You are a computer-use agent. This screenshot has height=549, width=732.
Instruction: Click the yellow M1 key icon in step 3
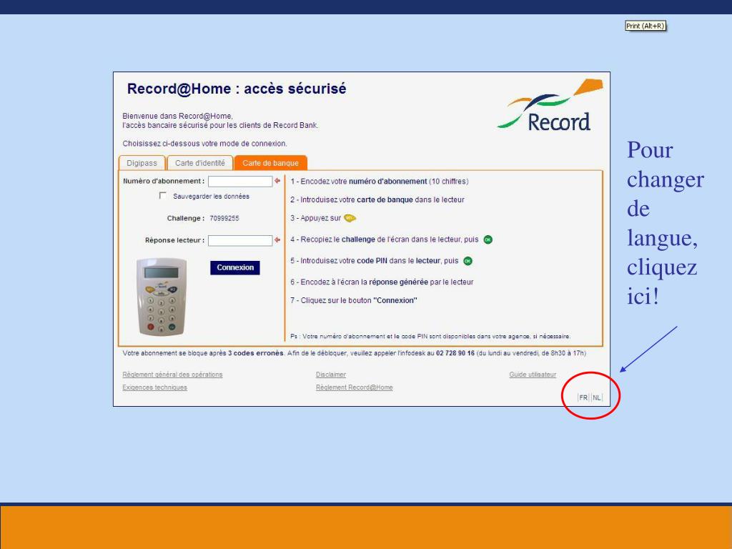350,218
